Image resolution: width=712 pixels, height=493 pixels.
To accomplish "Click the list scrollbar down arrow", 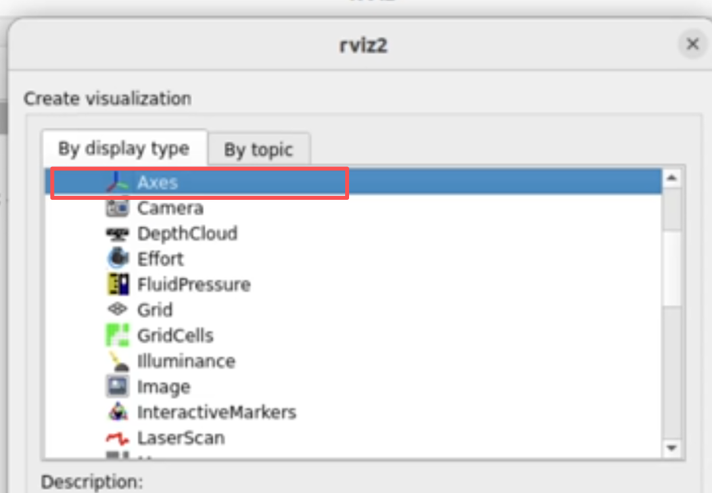I will [672, 448].
